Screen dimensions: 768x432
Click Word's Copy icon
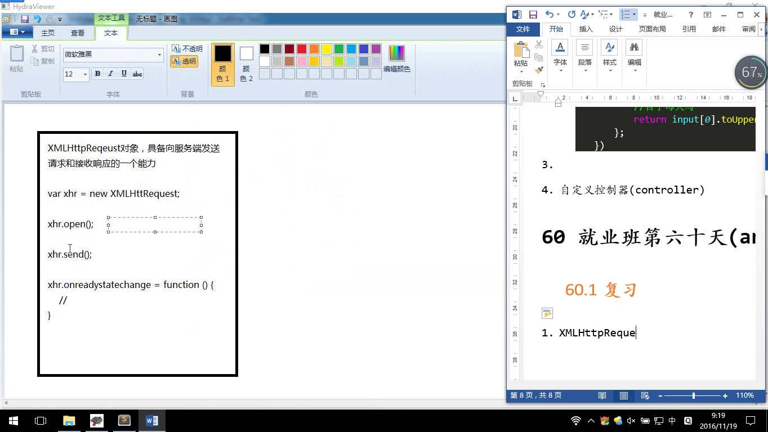pyautogui.click(x=539, y=57)
